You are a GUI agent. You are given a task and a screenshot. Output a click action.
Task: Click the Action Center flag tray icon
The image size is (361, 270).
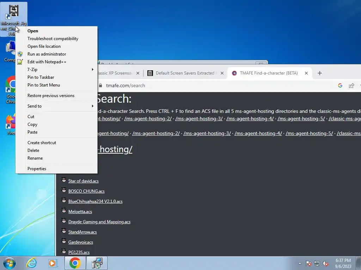[x=308, y=263]
